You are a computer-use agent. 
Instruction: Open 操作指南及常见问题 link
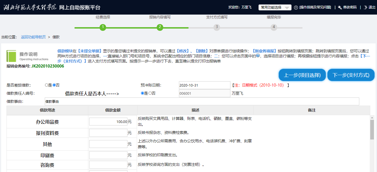pos(315,8)
